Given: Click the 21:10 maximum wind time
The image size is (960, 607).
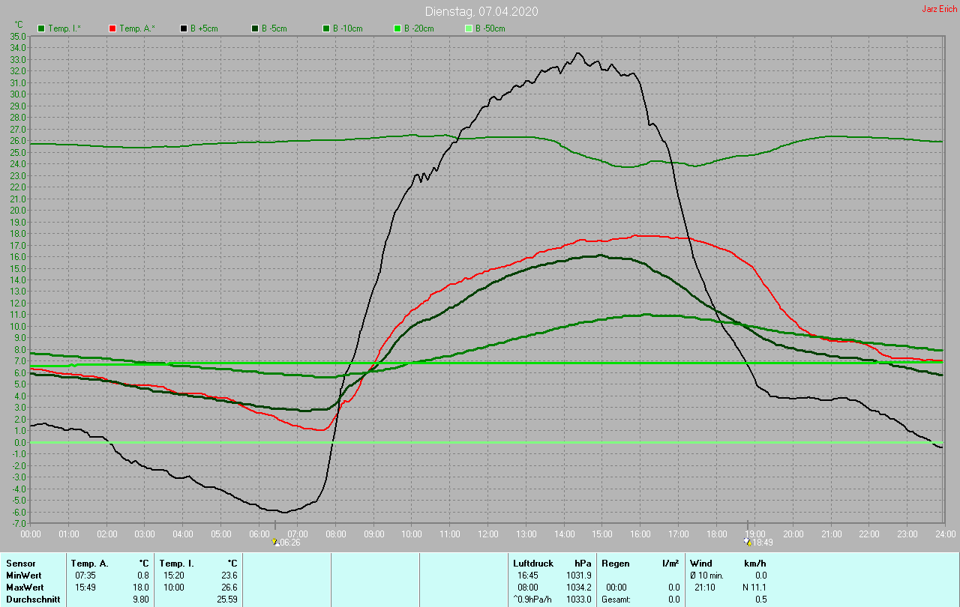Looking at the screenshot, I should (x=705, y=587).
